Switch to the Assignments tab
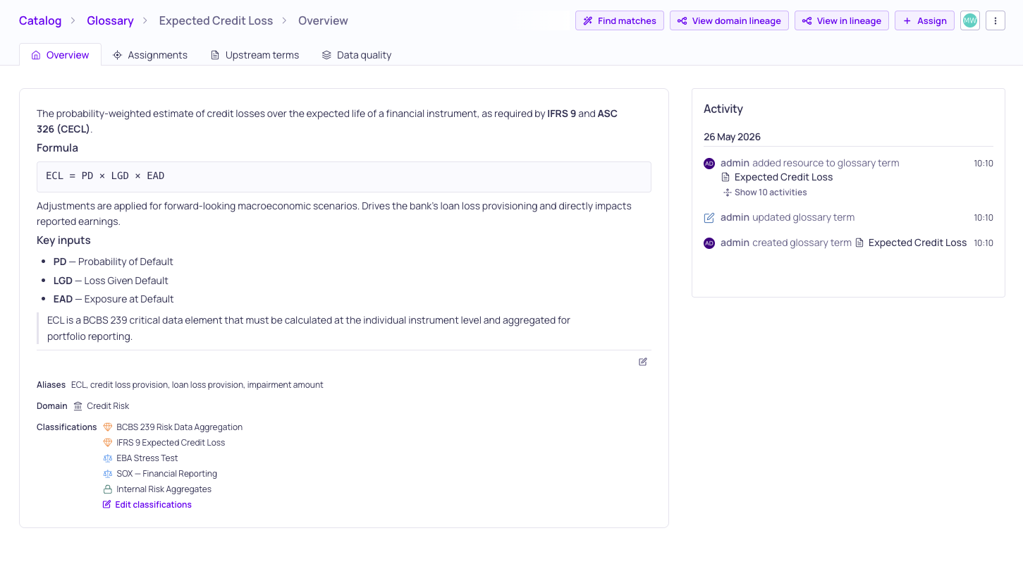This screenshot has width=1023, height=569. [x=150, y=55]
